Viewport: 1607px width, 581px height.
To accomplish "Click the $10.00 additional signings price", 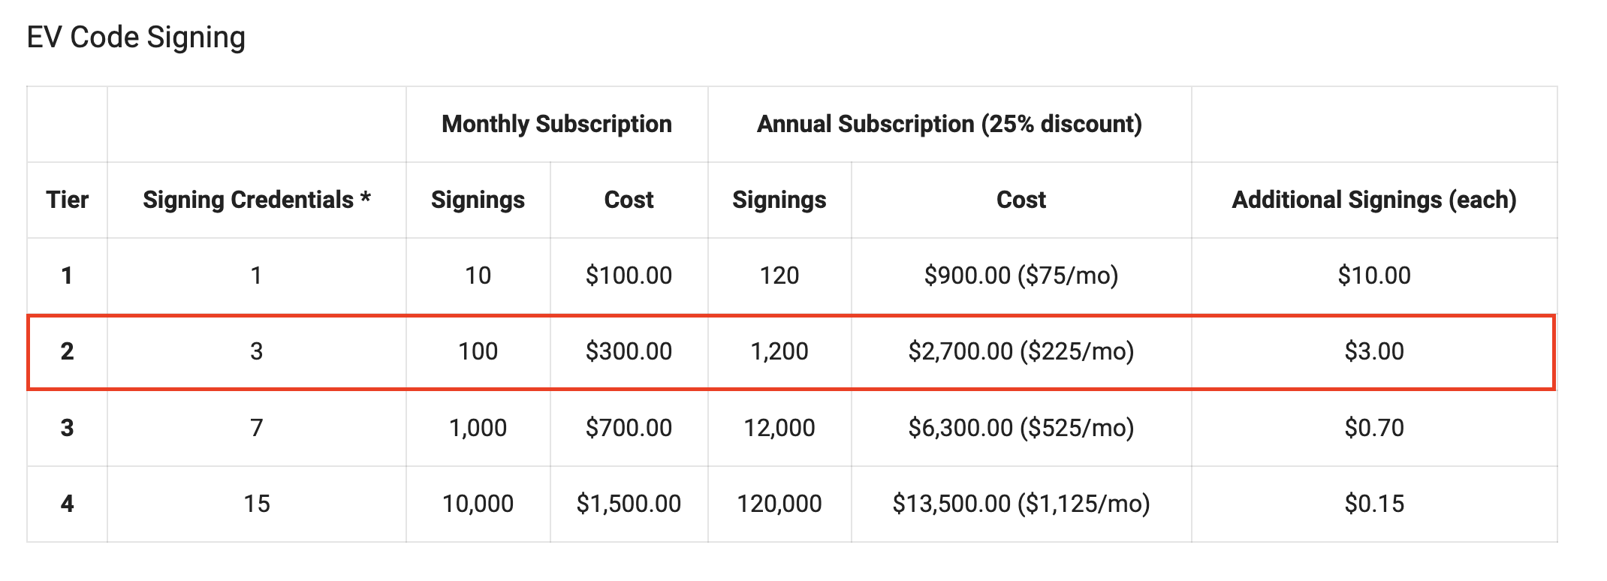I will 1373,275.
